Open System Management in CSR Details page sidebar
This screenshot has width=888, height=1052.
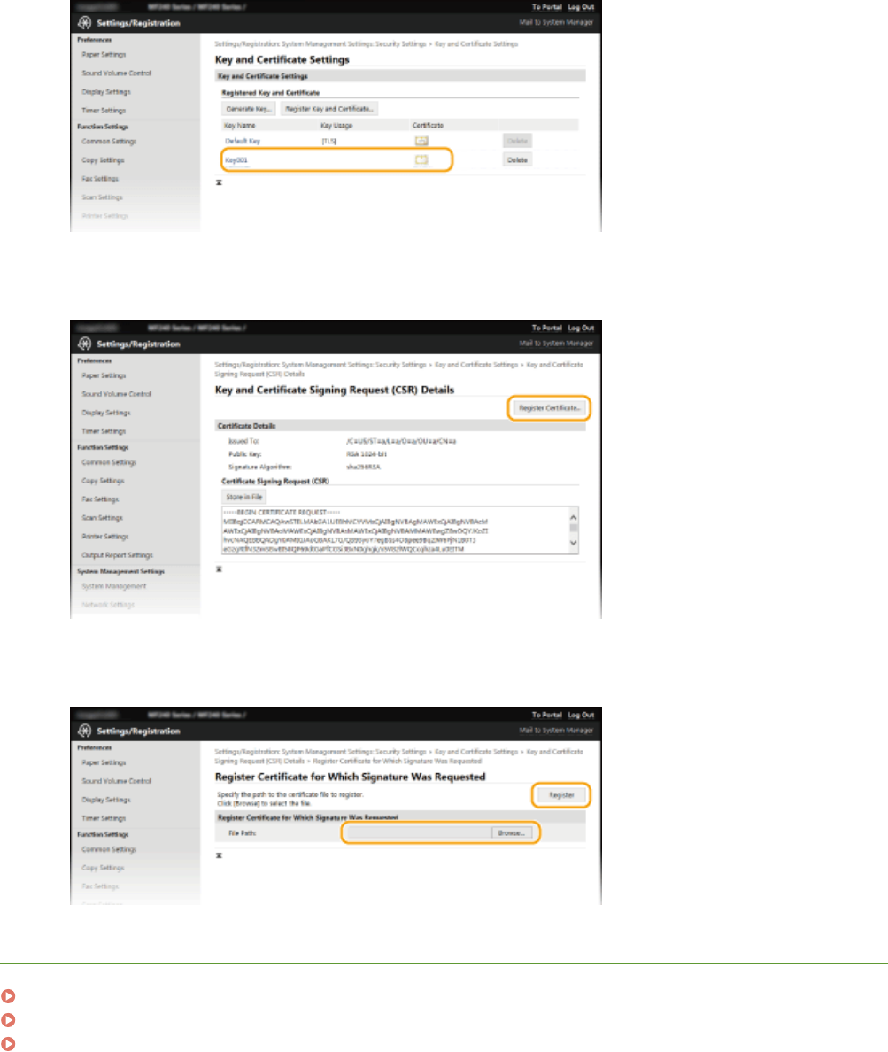click(x=114, y=586)
